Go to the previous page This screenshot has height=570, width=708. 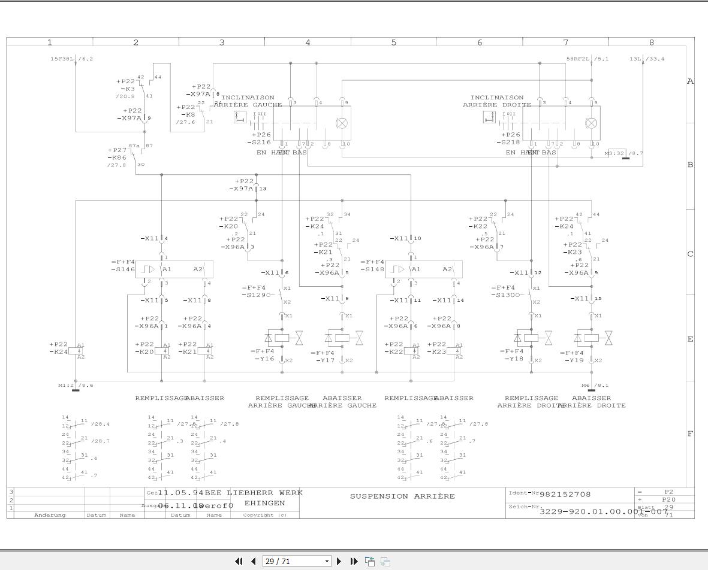click(x=254, y=561)
